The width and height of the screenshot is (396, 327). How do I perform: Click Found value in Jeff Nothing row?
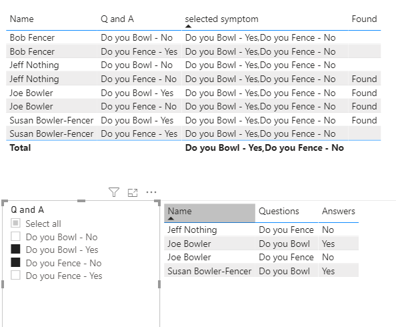click(364, 79)
